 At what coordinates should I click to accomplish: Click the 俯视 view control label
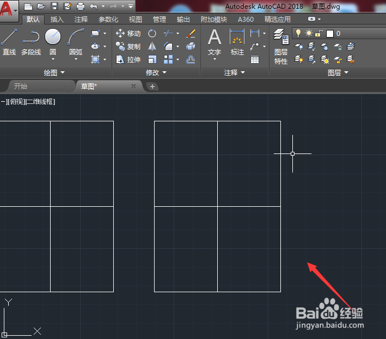pos(16,102)
